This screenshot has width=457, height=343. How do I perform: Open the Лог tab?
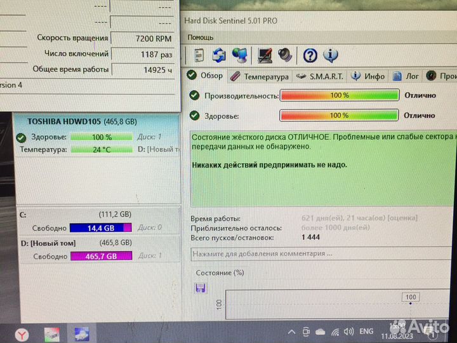coord(405,76)
